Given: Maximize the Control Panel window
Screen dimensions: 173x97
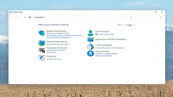Looking at the screenshot, I should click(156, 12).
